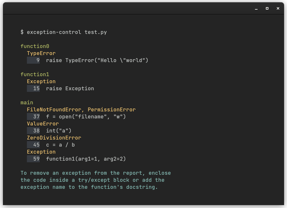287x208 pixels.
Task: Select the function1 section heading
Action: (35, 74)
